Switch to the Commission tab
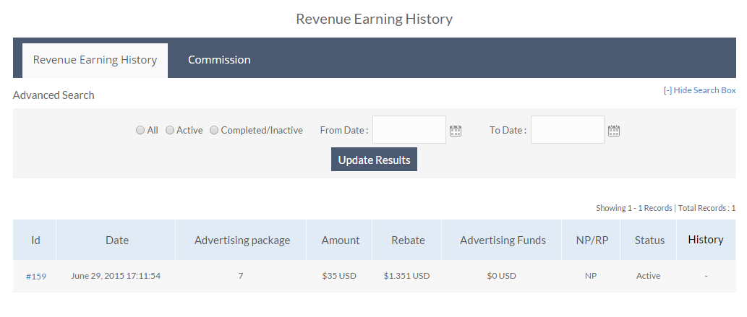 pos(219,60)
